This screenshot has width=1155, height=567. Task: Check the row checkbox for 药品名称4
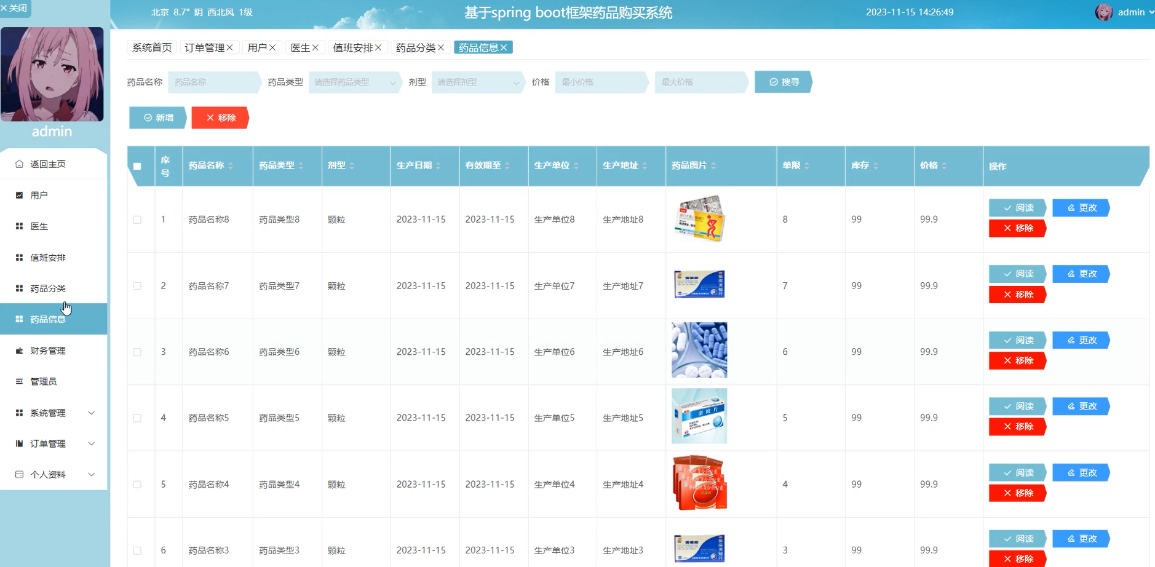click(137, 485)
